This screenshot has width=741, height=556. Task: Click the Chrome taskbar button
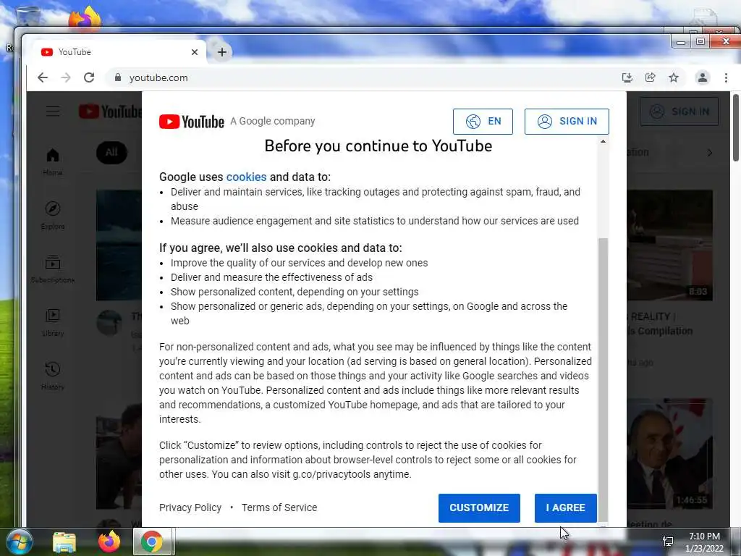coord(152,542)
